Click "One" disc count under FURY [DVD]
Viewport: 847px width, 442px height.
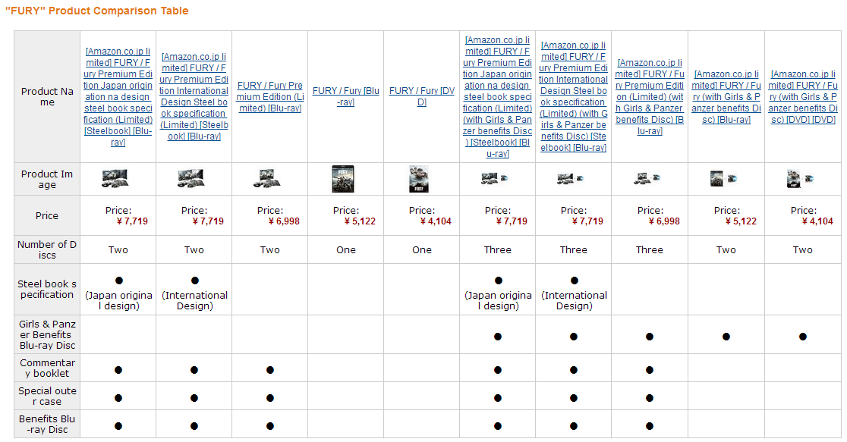point(422,250)
